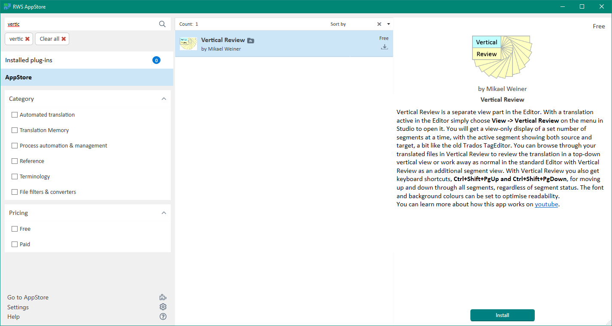Collapse the Pricing section

[164, 213]
